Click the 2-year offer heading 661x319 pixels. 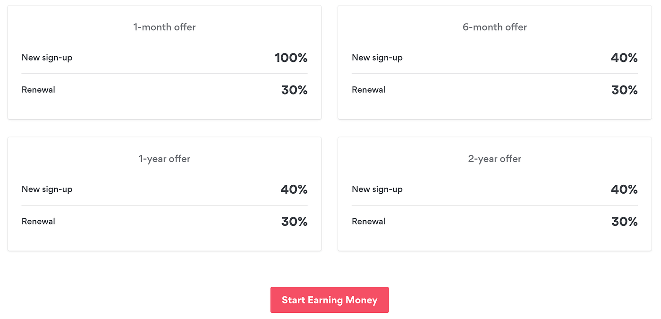click(494, 159)
